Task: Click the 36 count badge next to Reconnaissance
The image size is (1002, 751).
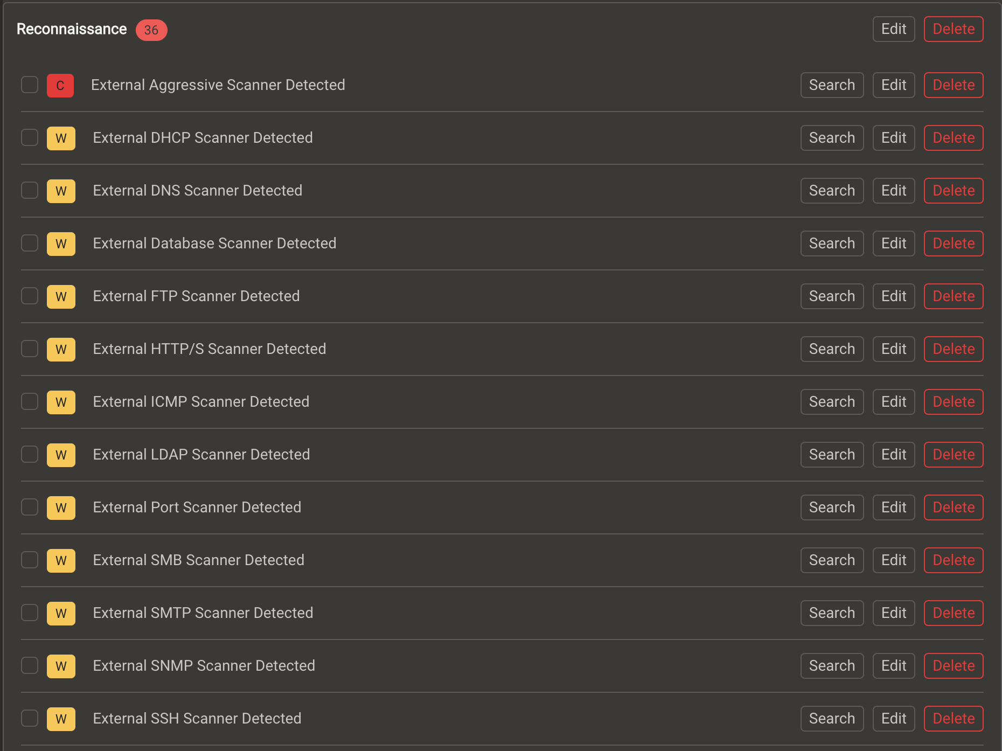Action: [x=151, y=30]
